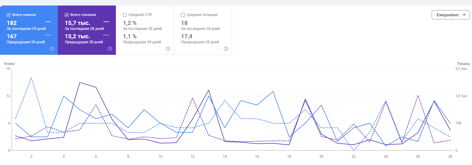The width and height of the screenshot is (472, 165).
Task: Click help icon in Всего показов card
Action: coord(110,49)
